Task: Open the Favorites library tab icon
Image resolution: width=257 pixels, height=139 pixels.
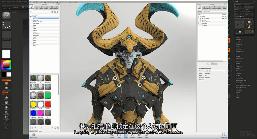Action: click(x=57, y=7)
